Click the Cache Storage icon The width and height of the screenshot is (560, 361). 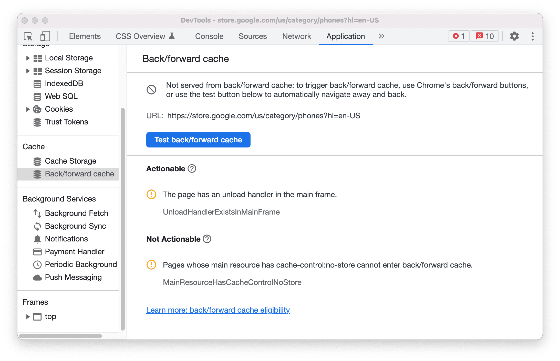36,160
